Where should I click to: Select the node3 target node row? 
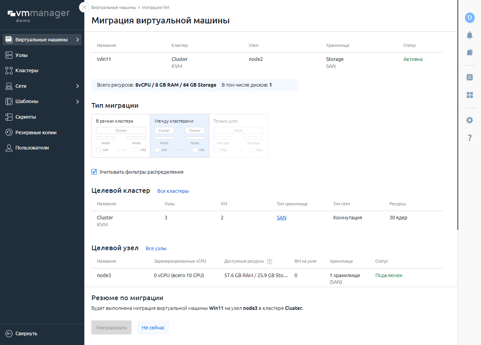[267, 278]
